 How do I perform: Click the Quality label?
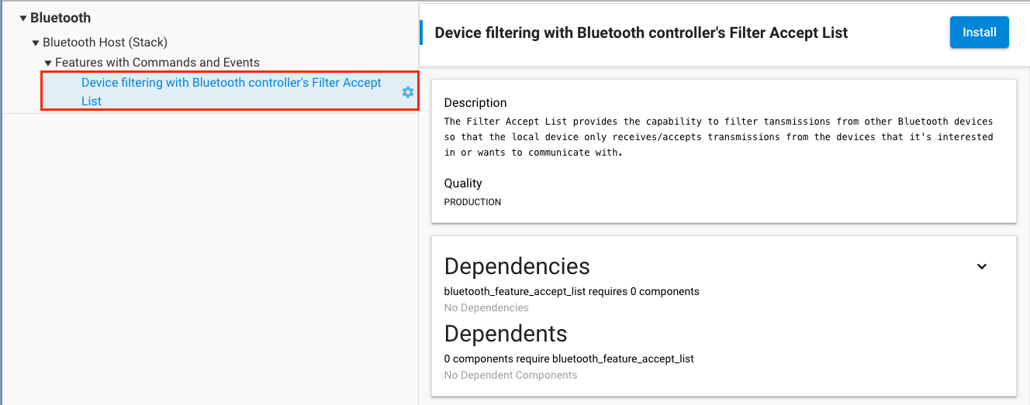point(463,184)
